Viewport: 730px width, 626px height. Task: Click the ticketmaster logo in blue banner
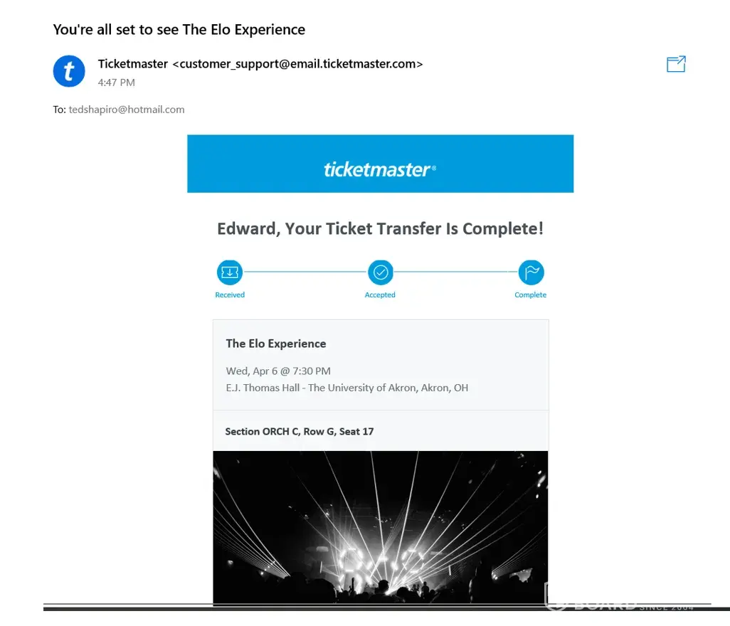click(x=380, y=169)
